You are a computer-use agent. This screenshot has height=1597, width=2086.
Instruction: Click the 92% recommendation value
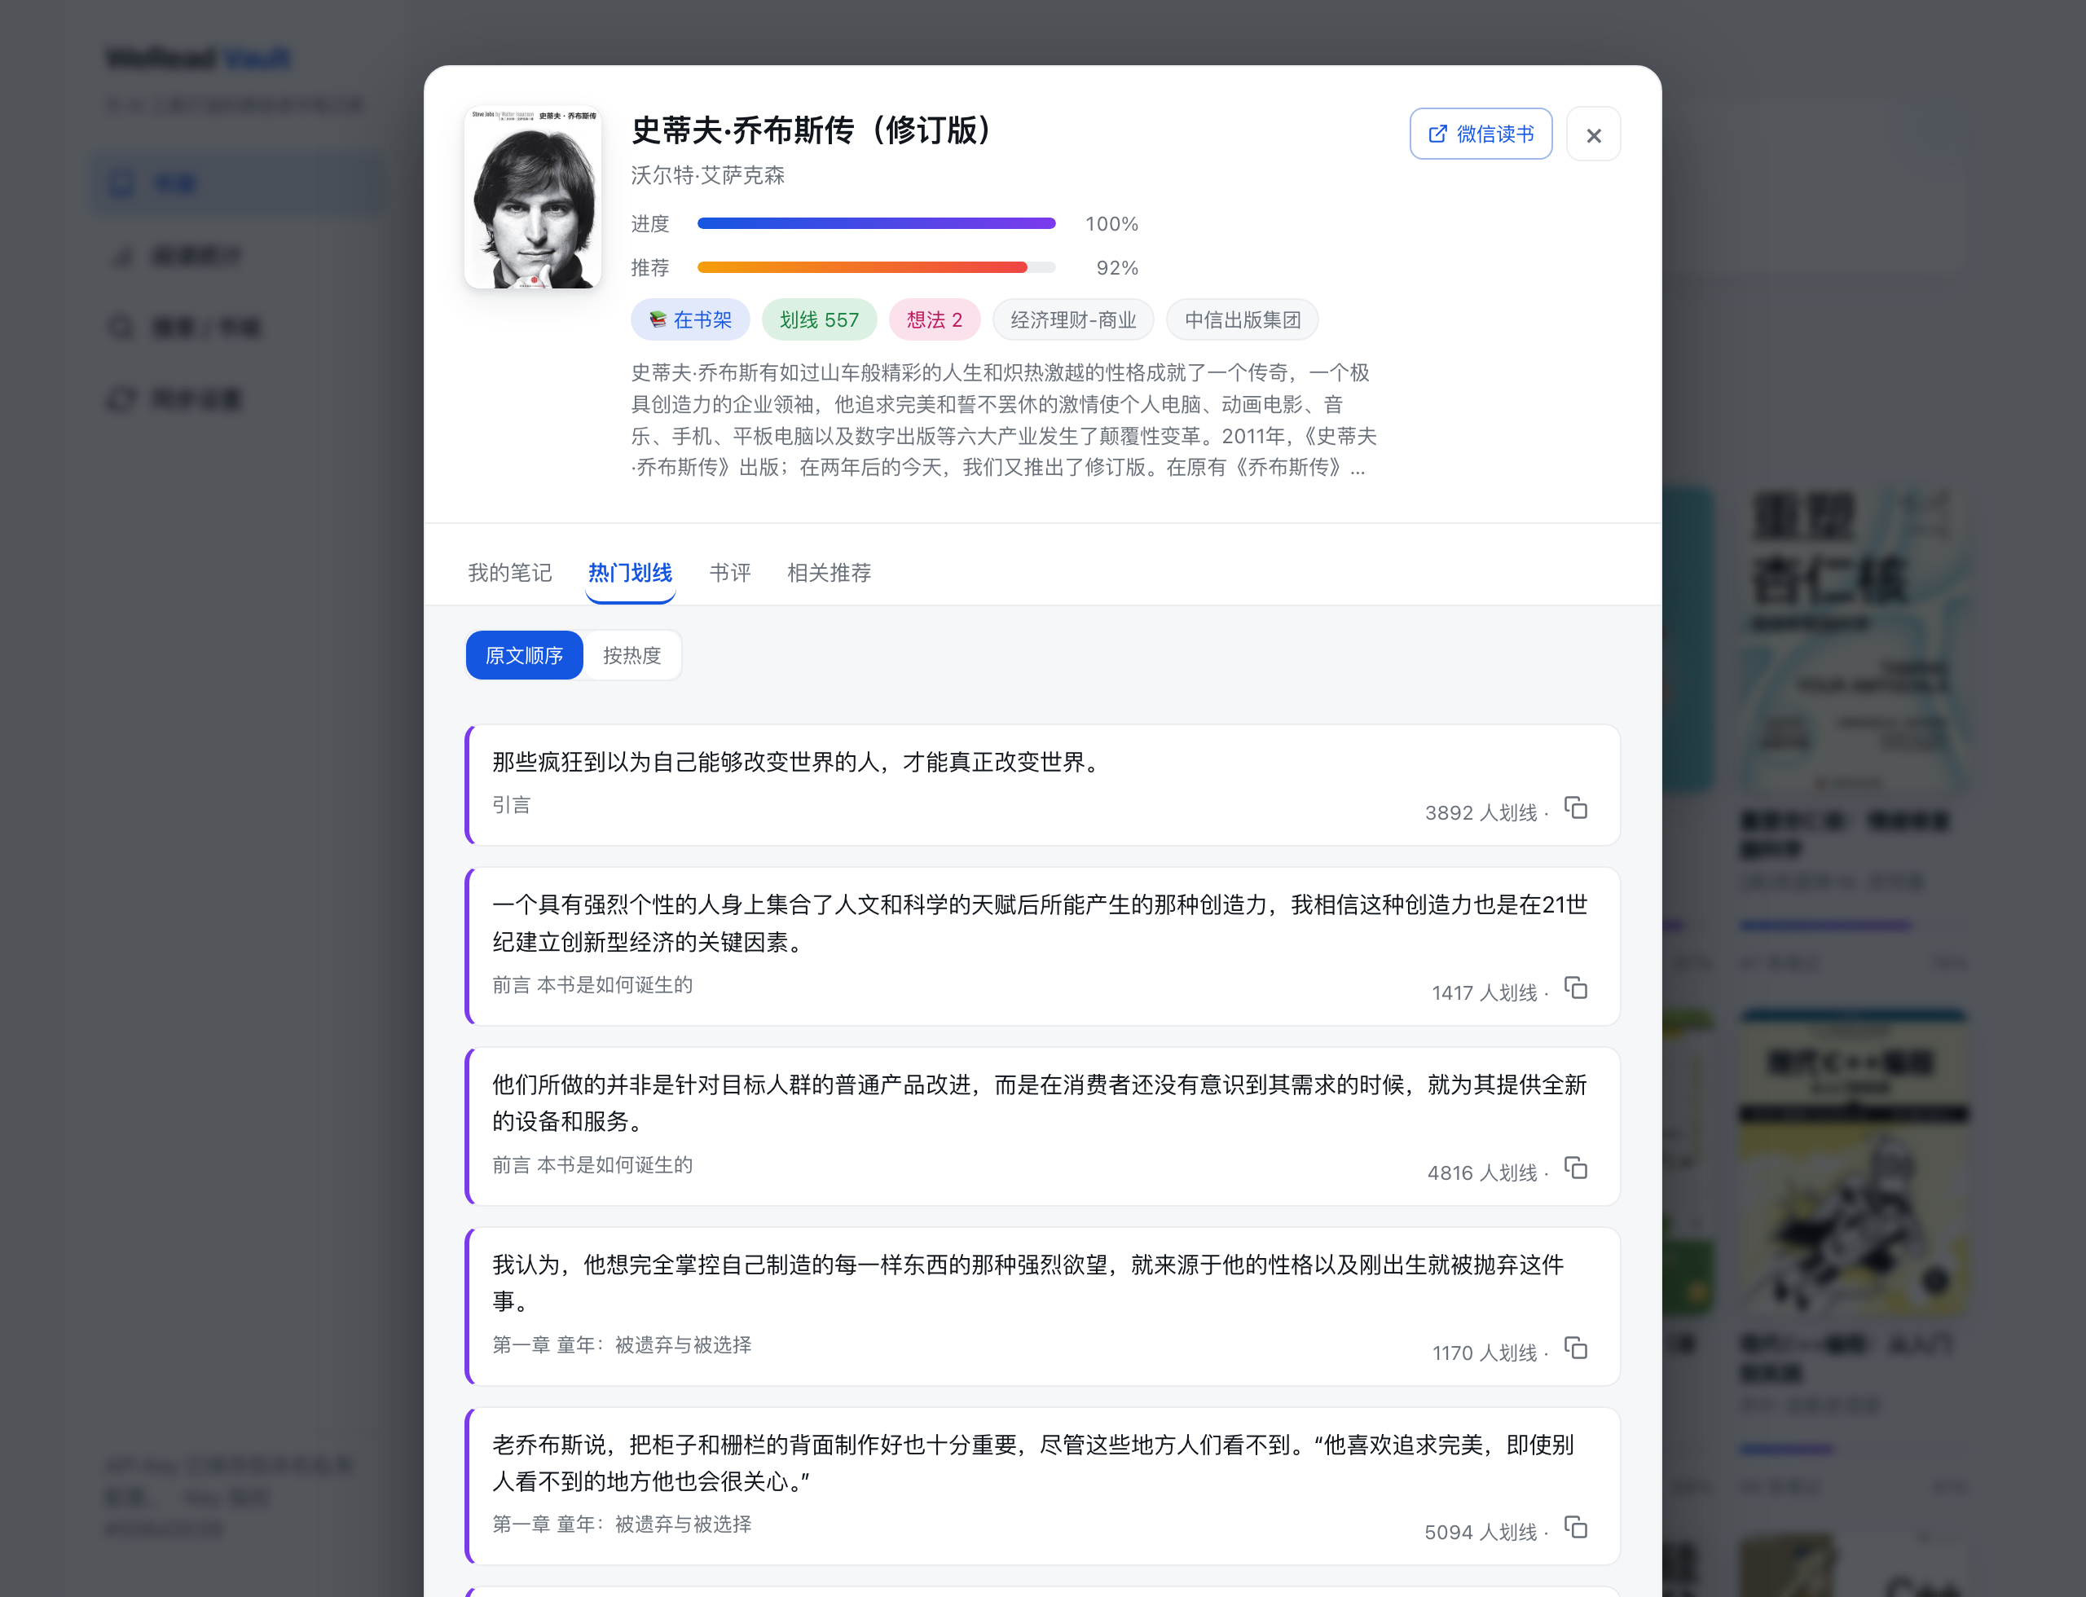(x=1116, y=267)
